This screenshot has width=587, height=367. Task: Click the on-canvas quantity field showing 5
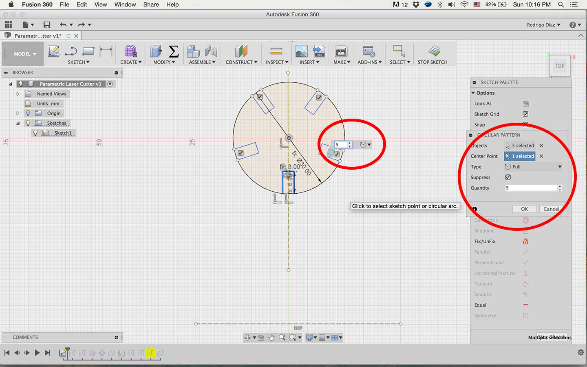point(340,145)
